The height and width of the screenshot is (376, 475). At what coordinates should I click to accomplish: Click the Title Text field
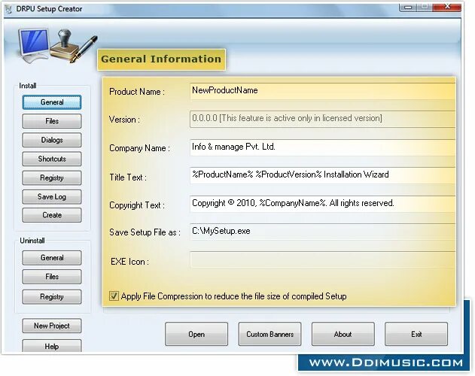[x=322, y=175]
